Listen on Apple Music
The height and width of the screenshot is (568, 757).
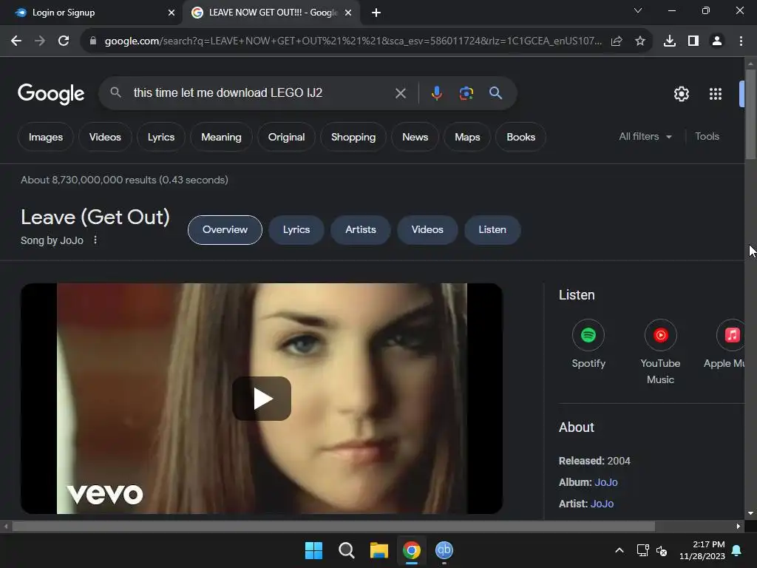click(724, 344)
